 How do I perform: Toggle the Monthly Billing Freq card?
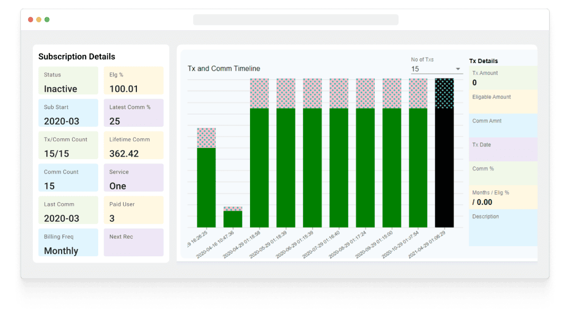point(68,242)
